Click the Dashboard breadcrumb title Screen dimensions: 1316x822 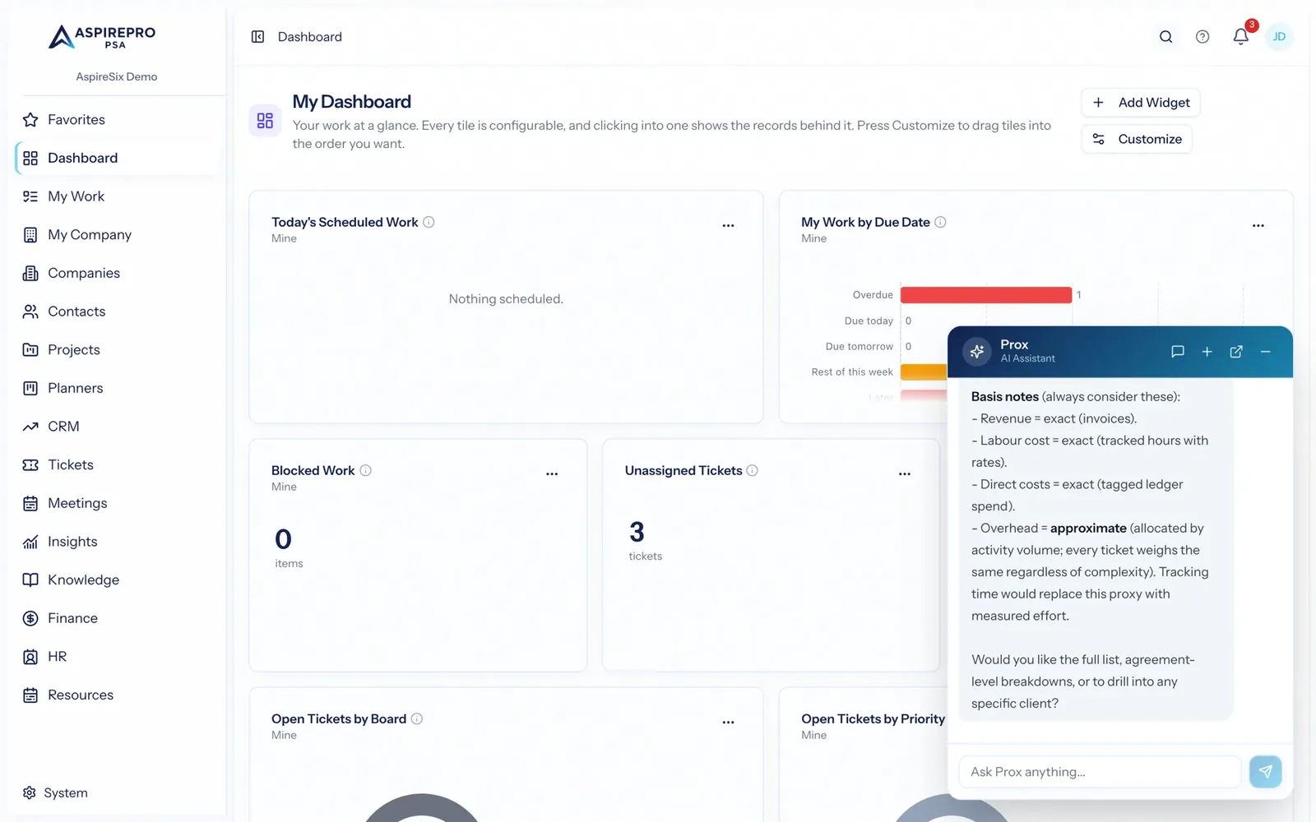point(310,37)
